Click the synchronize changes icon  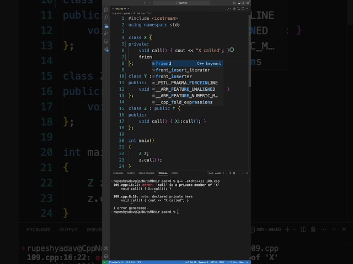click(122, 262)
